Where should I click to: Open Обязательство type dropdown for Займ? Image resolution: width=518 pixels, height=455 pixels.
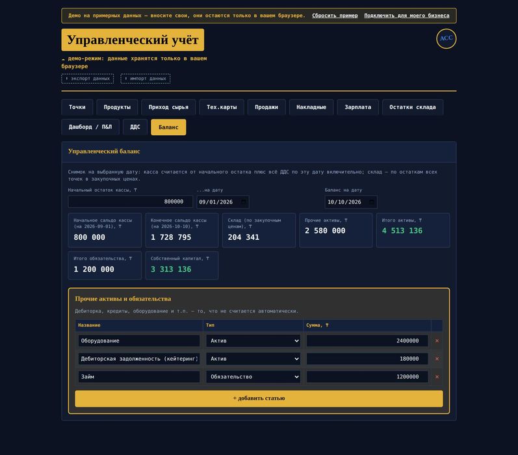pyautogui.click(x=253, y=377)
